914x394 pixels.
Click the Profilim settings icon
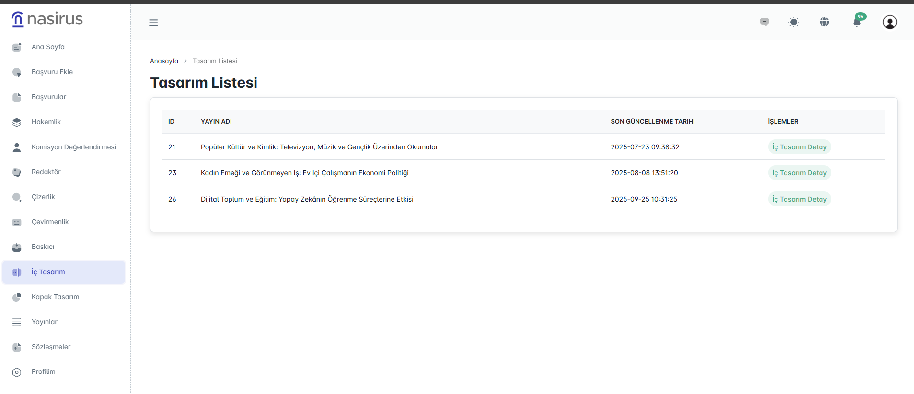pyautogui.click(x=17, y=372)
